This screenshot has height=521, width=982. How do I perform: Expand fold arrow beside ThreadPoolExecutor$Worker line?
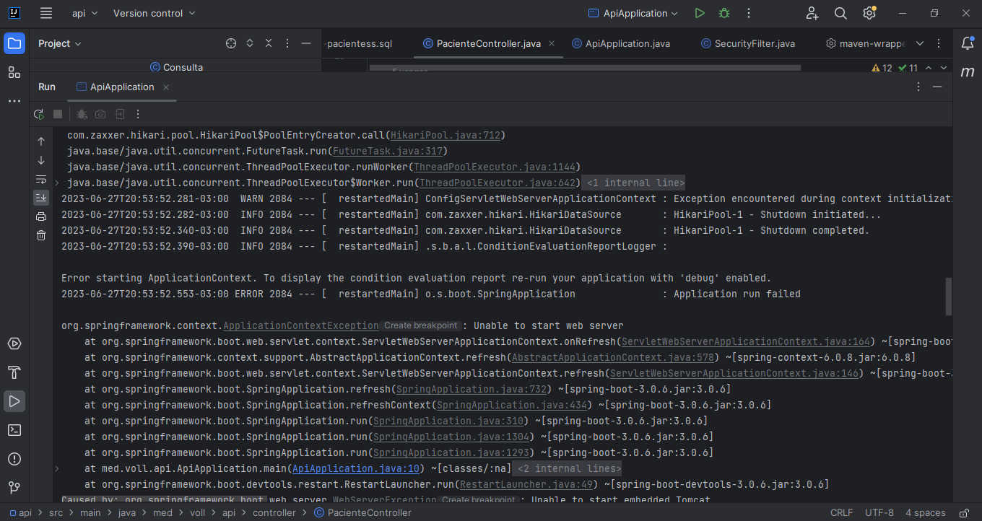point(58,183)
